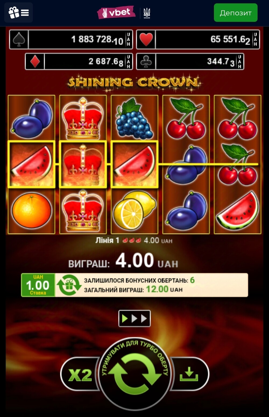Viewport: 269px width, 417px height.
Task: Tap the highlighted crown symbol on the middle row
Action: pos(83,164)
